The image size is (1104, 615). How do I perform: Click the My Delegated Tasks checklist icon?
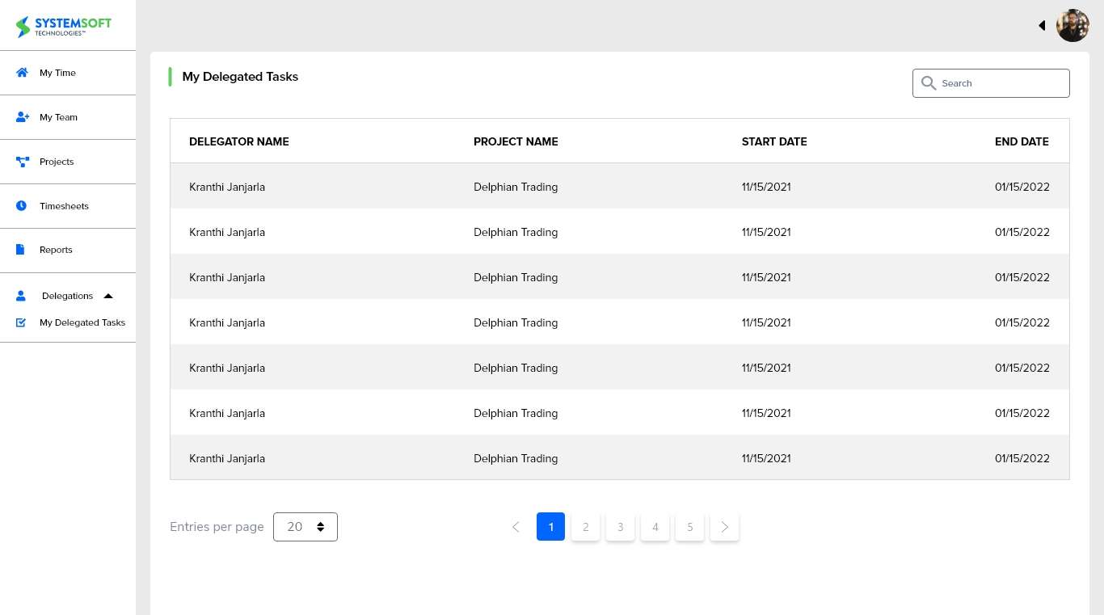click(x=21, y=322)
